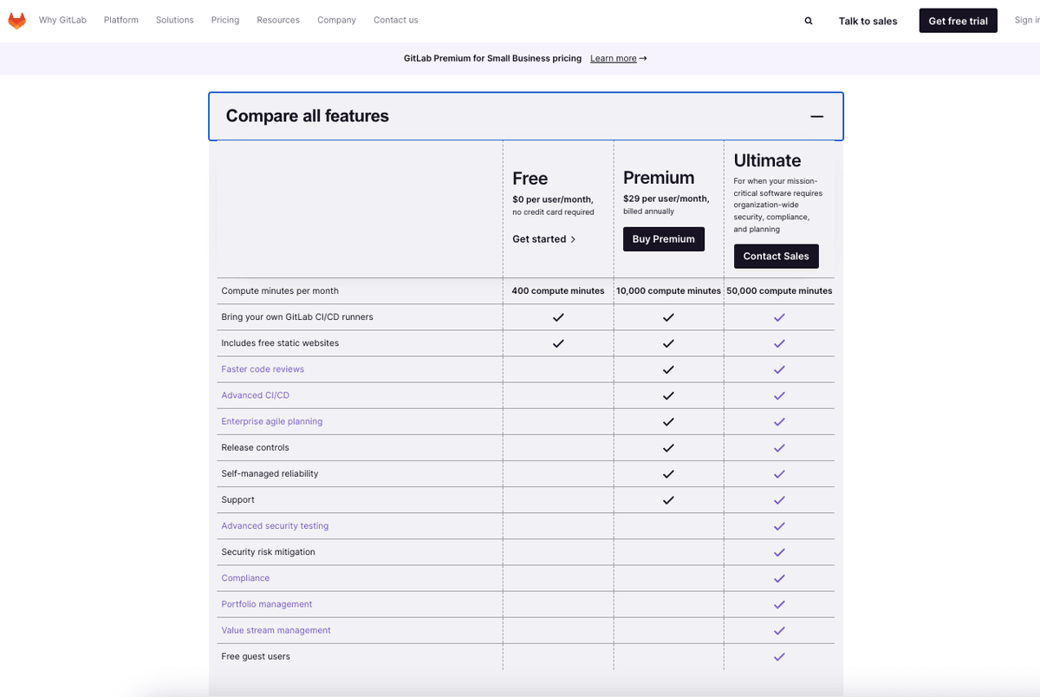This screenshot has width=1040, height=697.
Task: Click Premium checkmark for Advanced CI/CD
Action: click(x=668, y=395)
